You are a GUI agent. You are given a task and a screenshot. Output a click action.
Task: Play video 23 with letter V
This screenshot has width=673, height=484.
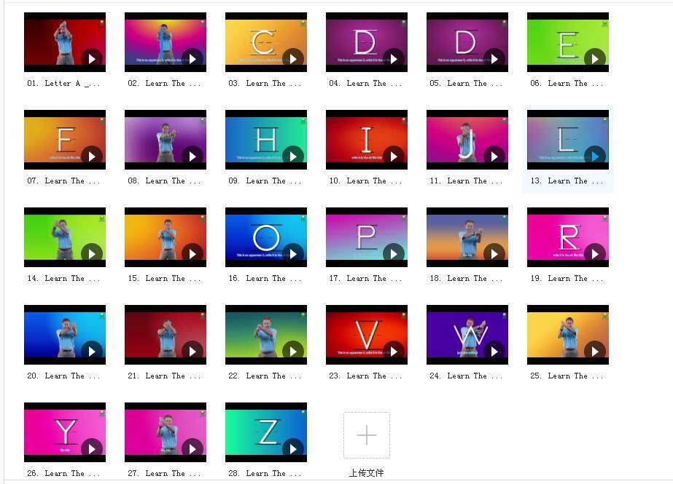click(394, 352)
